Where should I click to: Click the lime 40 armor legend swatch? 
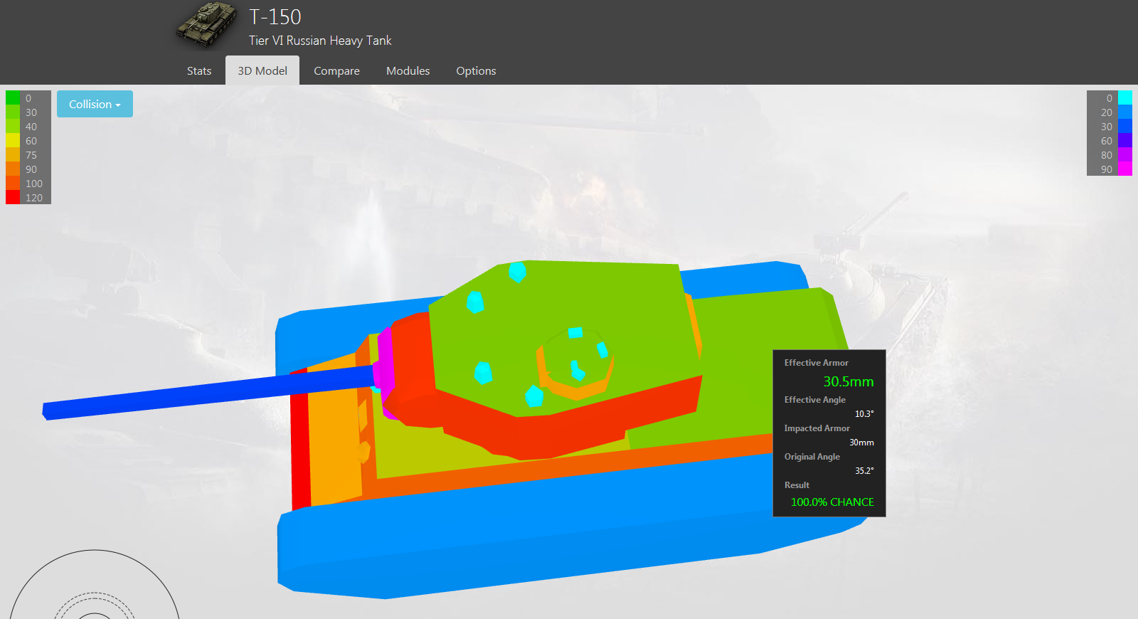tap(13, 126)
